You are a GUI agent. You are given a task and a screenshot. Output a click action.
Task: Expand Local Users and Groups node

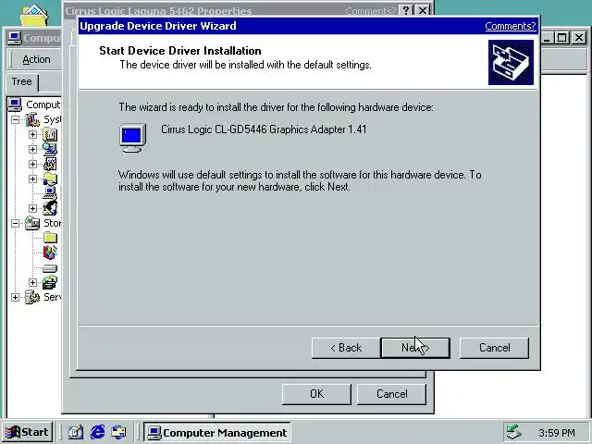(33, 208)
